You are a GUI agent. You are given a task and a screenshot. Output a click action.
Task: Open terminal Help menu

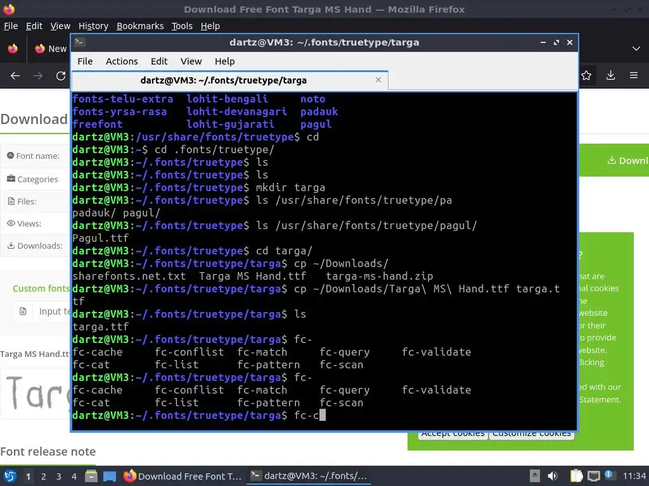225,61
